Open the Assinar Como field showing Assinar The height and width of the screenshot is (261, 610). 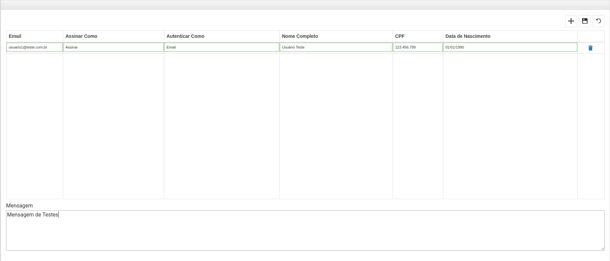[x=113, y=47]
